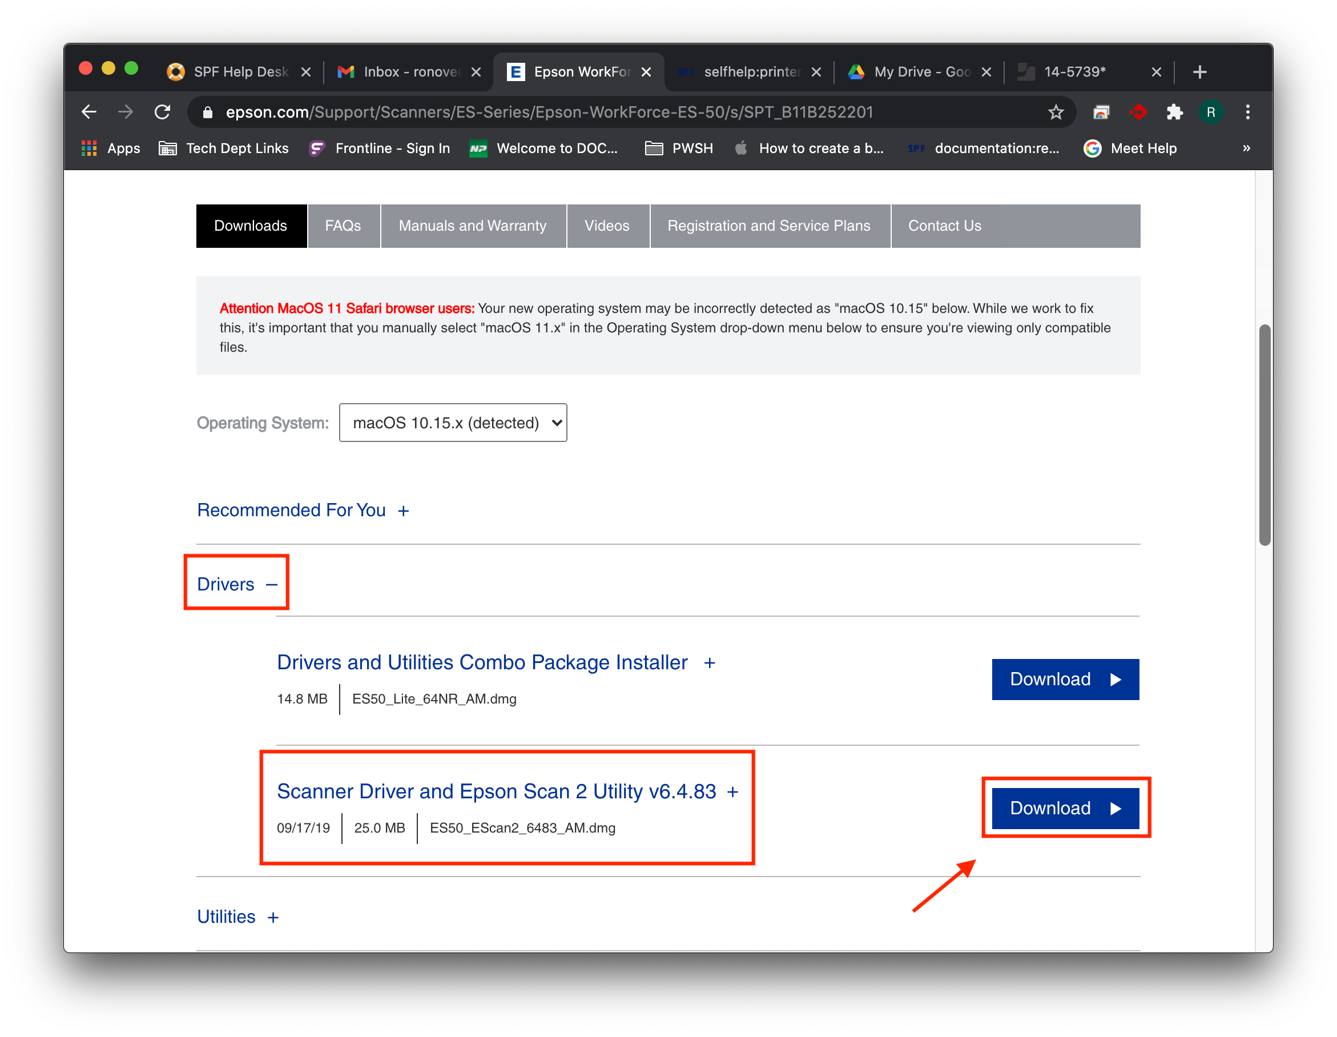Expand the Utilities section
The width and height of the screenshot is (1337, 1037).
tap(237, 917)
